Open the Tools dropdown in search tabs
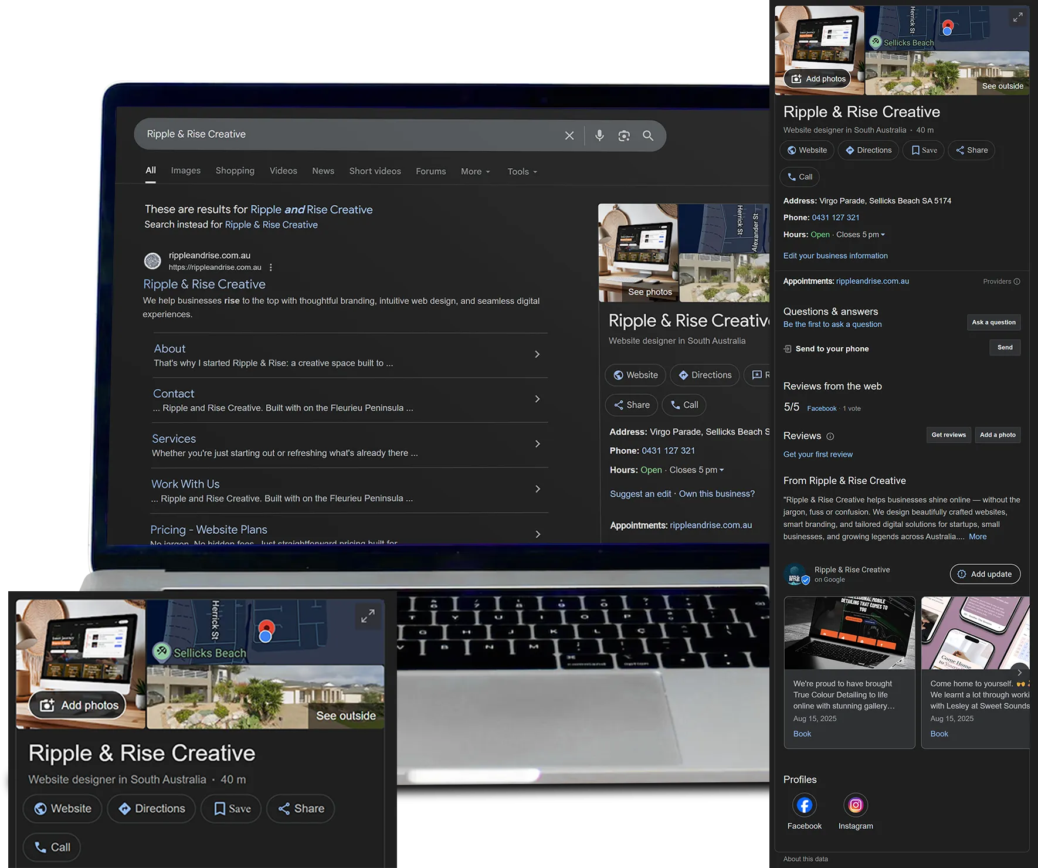Viewport: 1038px width, 868px height. [x=522, y=172]
